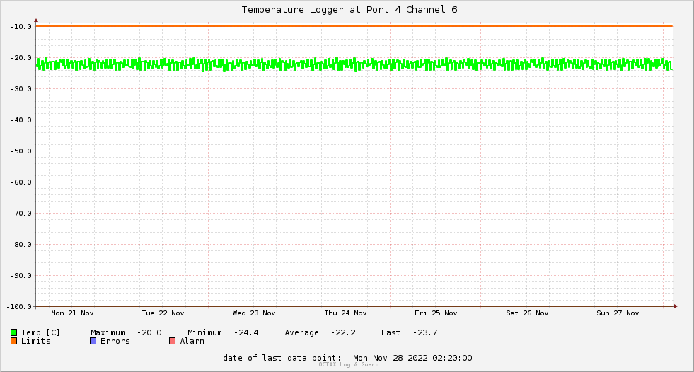Image resolution: width=694 pixels, height=372 pixels.
Task: Click the -50.0 y-axis label
Action: 21,151
